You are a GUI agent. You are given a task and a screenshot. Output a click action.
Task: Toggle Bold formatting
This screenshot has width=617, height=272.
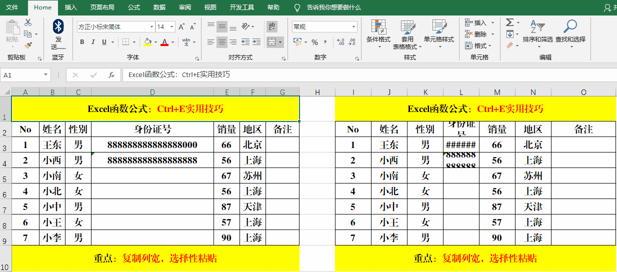tap(82, 42)
